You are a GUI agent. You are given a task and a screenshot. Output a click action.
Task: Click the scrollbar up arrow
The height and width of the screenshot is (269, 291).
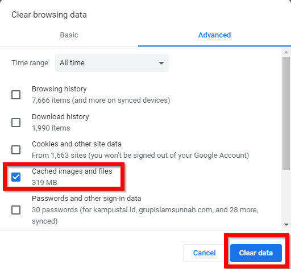coord(286,52)
